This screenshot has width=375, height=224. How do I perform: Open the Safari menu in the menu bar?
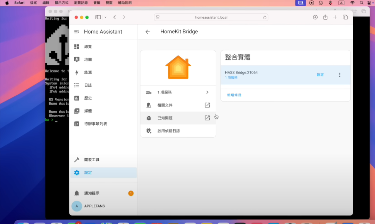point(19,3)
